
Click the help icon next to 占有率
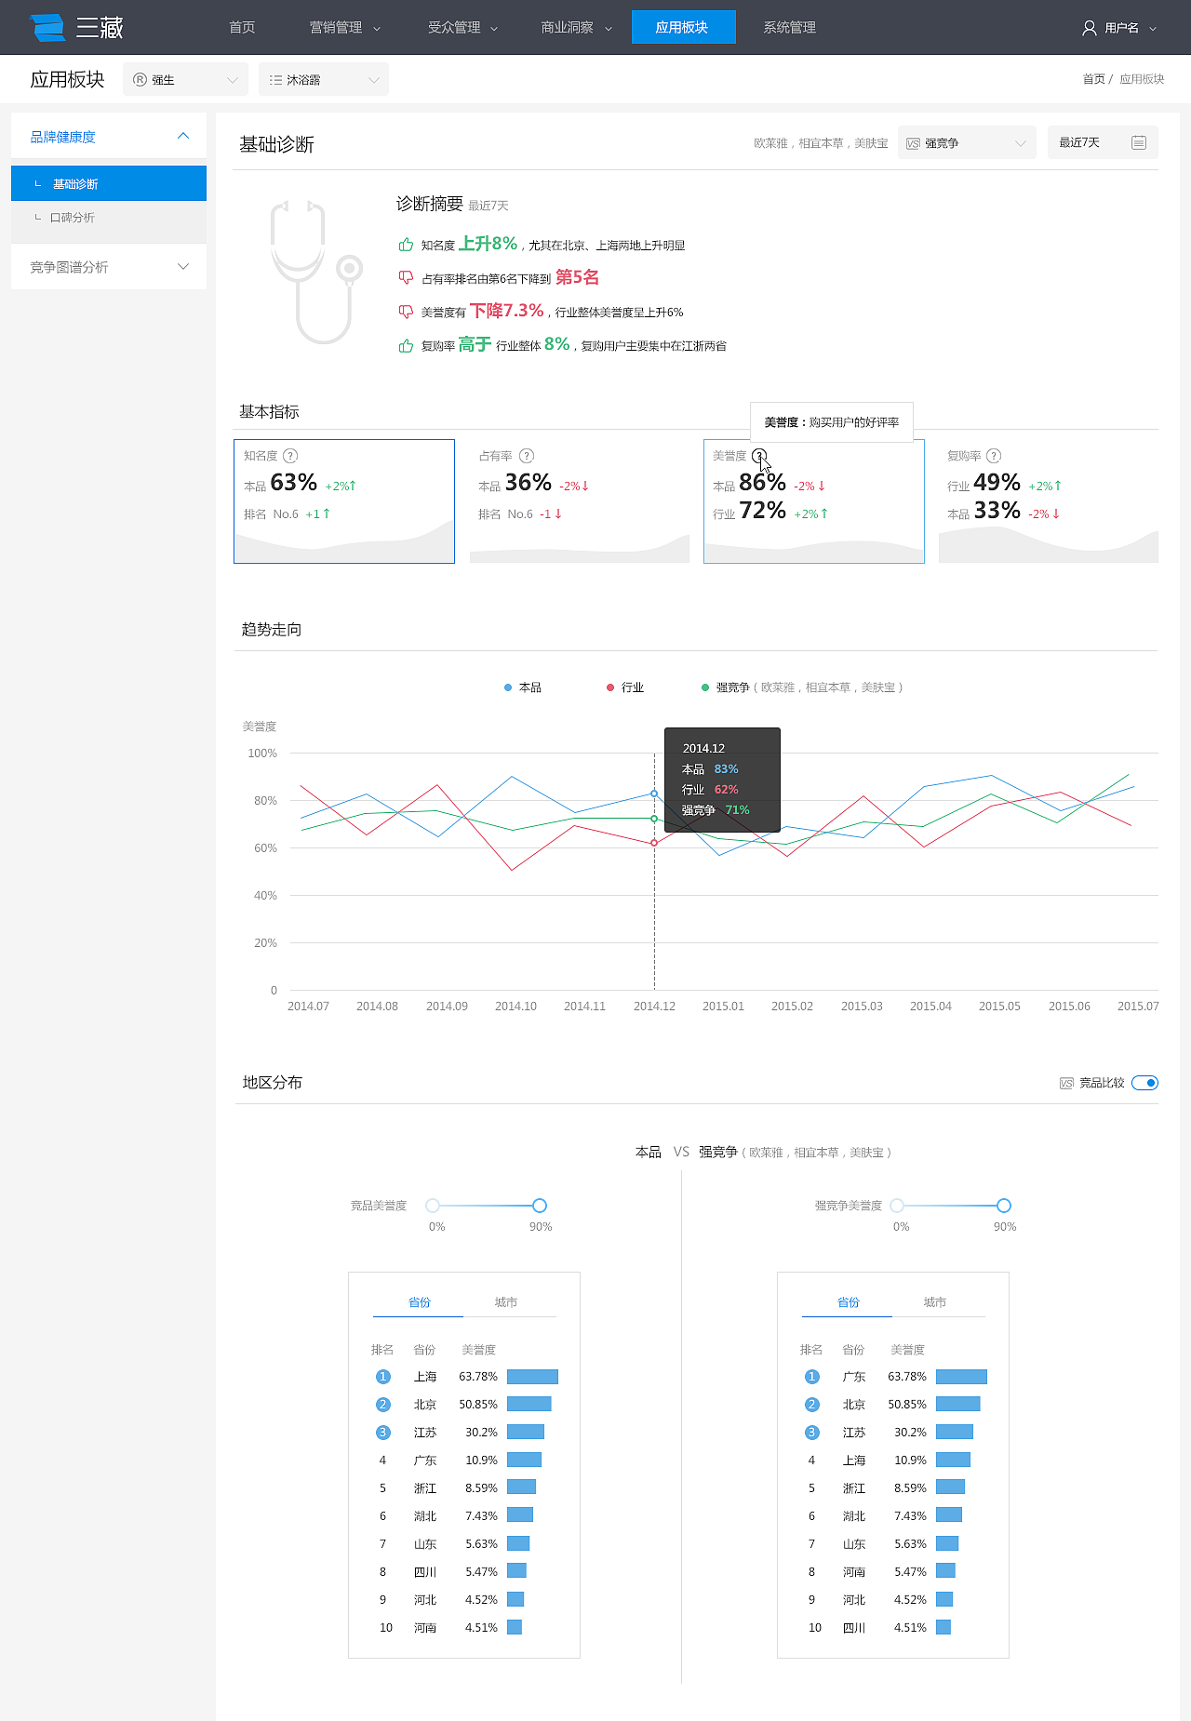click(527, 456)
